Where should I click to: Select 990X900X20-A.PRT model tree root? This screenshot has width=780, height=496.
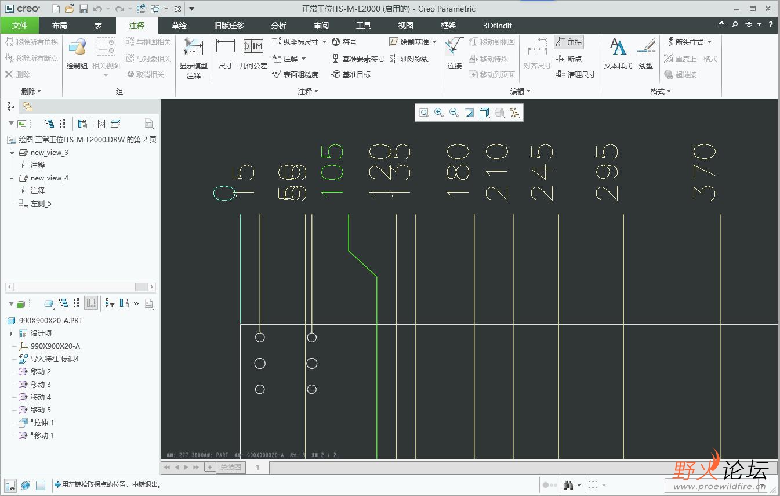(45, 320)
